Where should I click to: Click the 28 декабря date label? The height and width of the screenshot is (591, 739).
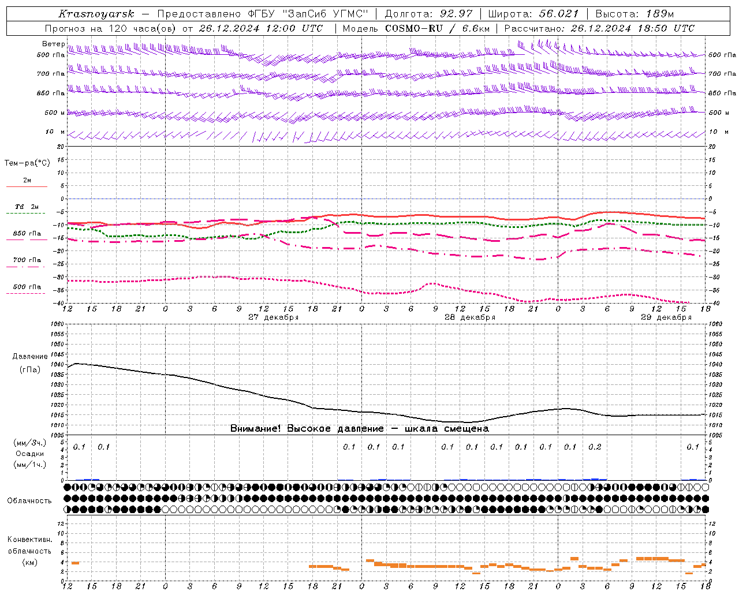click(469, 317)
